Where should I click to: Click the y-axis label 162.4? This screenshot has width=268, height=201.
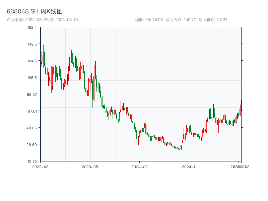pyautogui.click(x=32, y=27)
